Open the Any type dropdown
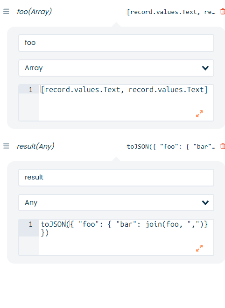This screenshot has width=225, height=308. tap(116, 202)
